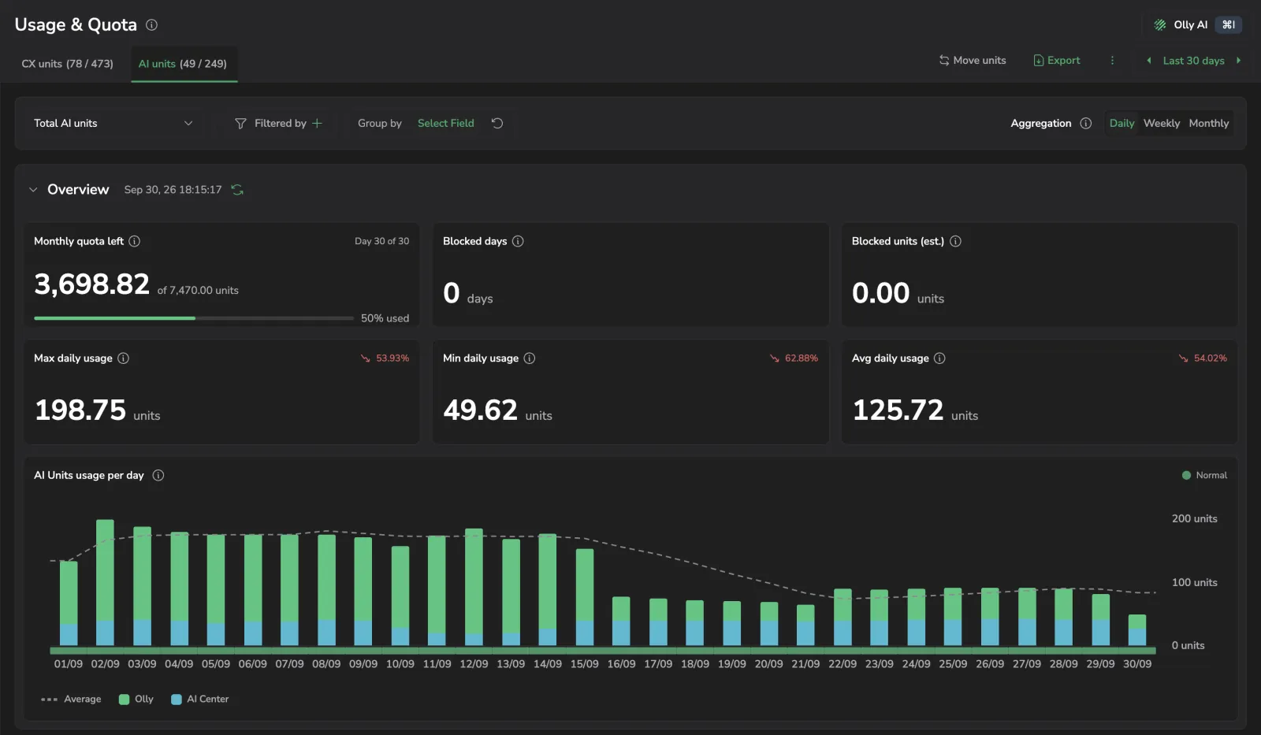
Task: Click the AI Units usage per day info icon
Action: pos(158,476)
